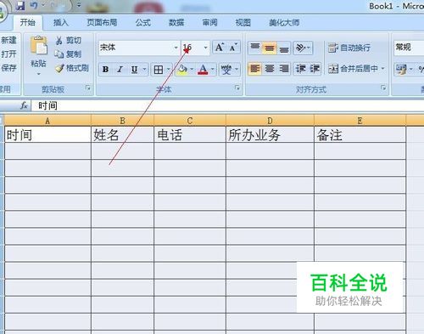Image resolution: width=424 pixels, height=334 pixels.
Task: Click the text orientation icon
Action: tap(303, 48)
